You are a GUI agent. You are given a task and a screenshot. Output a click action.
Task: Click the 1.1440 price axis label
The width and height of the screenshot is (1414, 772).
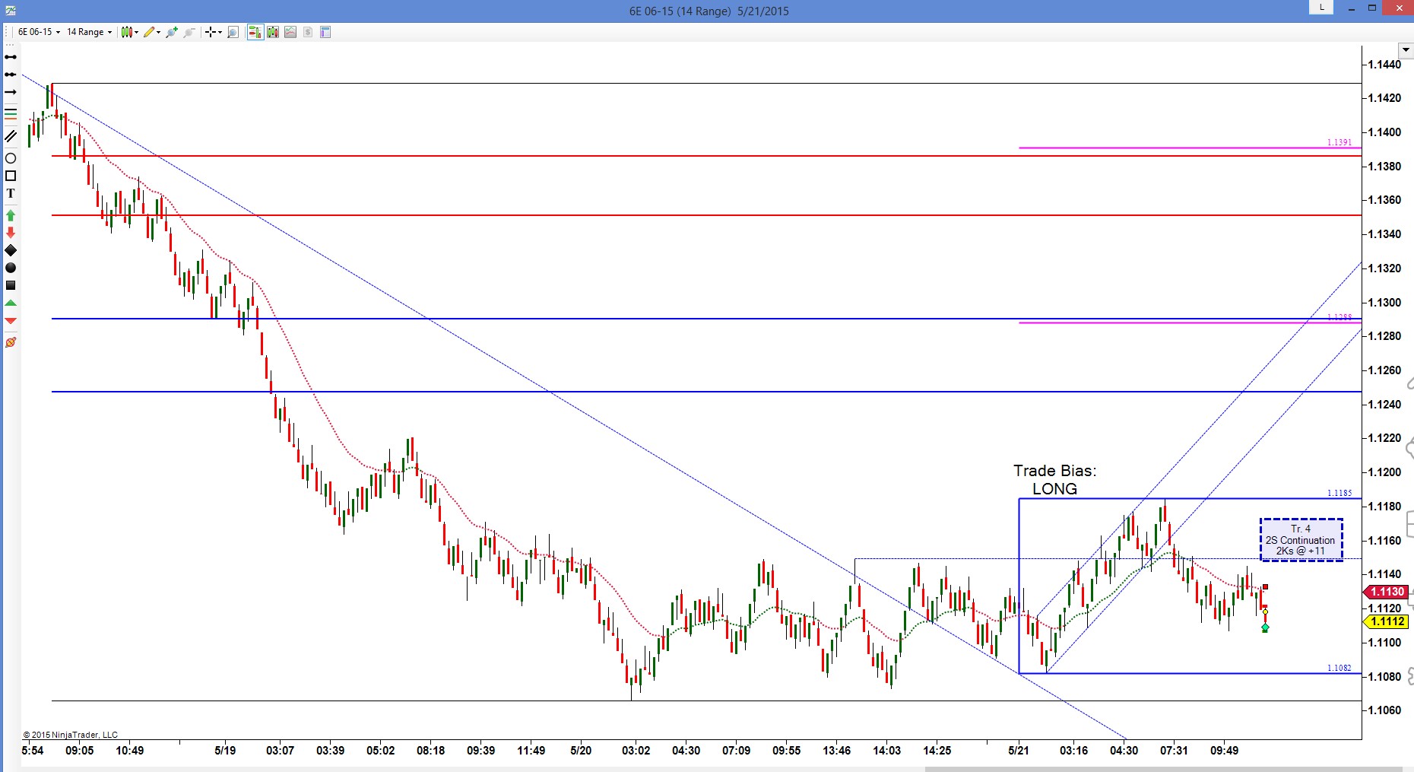point(1384,65)
